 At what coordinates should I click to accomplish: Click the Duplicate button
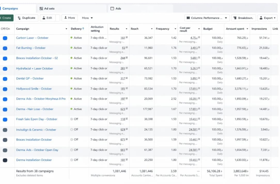click(x=27, y=18)
